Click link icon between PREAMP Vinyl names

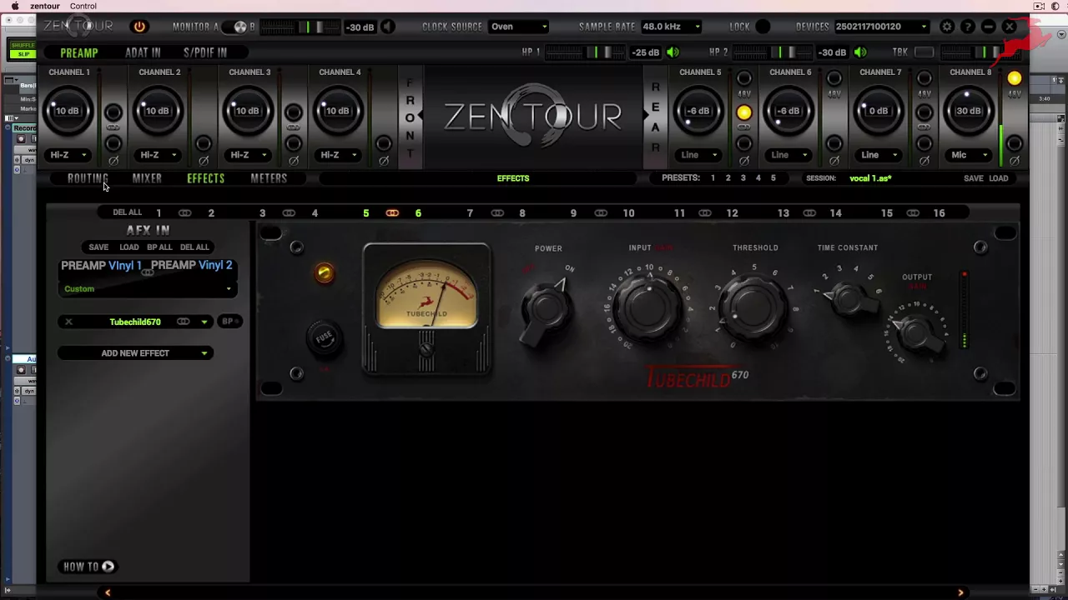[147, 272]
